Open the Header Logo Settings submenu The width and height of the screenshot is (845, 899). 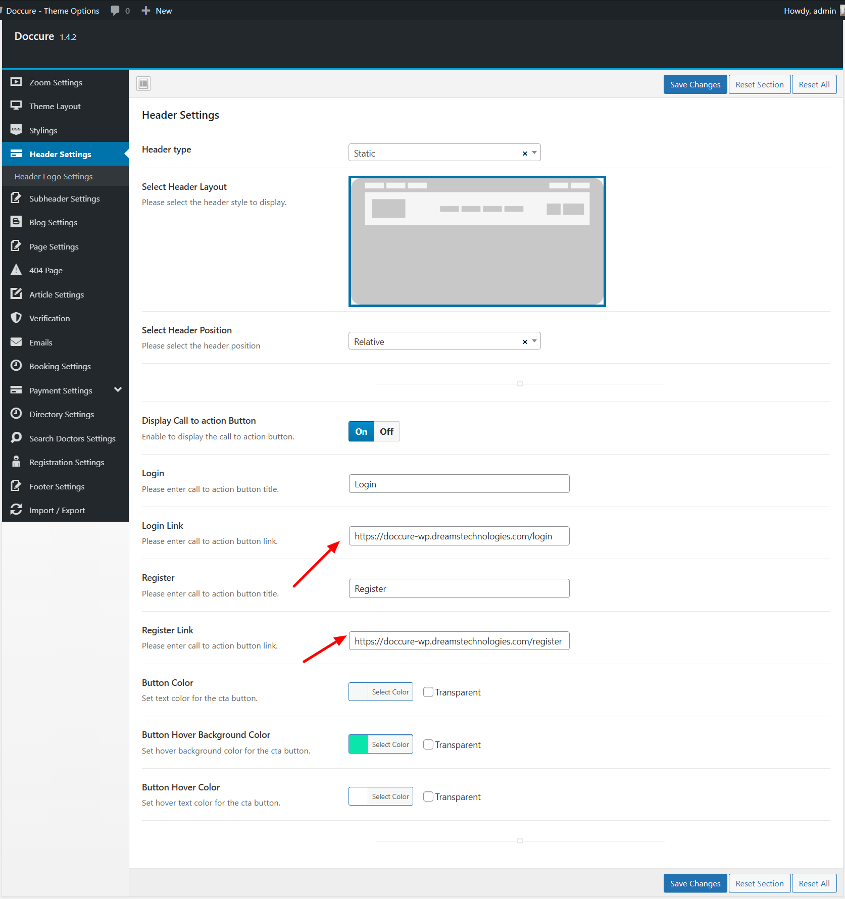click(x=54, y=176)
